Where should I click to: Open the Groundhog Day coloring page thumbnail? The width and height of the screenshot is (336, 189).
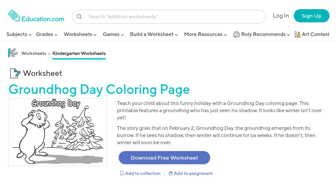click(x=58, y=132)
